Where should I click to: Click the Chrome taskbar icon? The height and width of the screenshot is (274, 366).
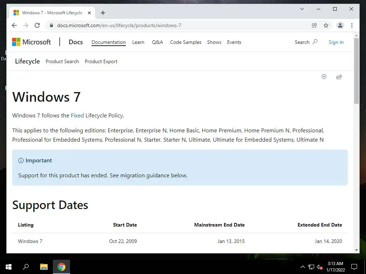point(61,267)
